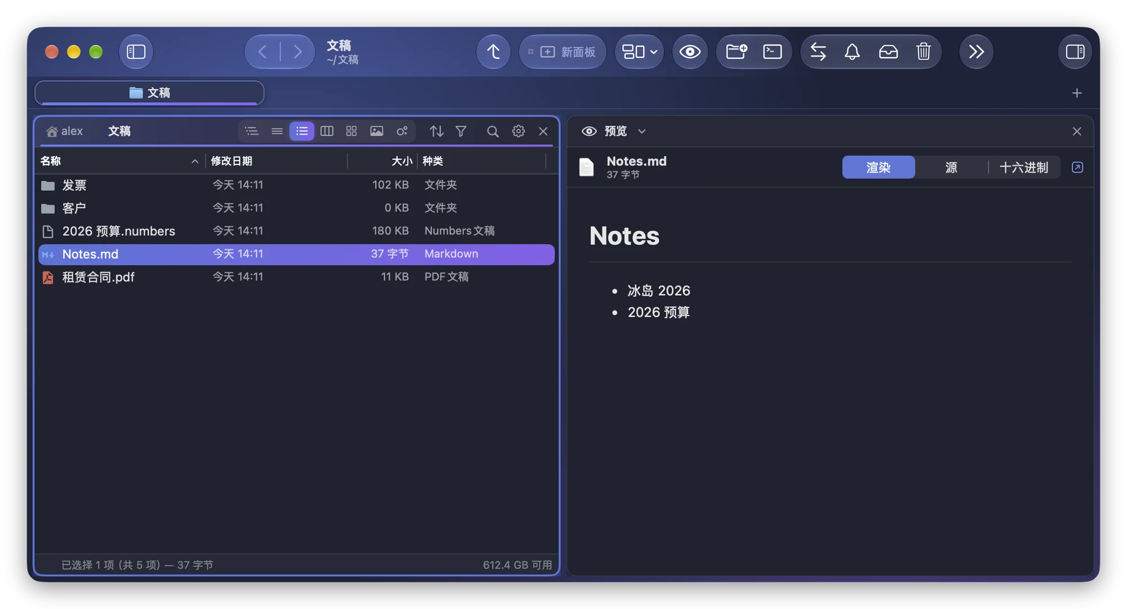Switch to image gallery view
This screenshot has height=609, width=1127.
[376, 131]
